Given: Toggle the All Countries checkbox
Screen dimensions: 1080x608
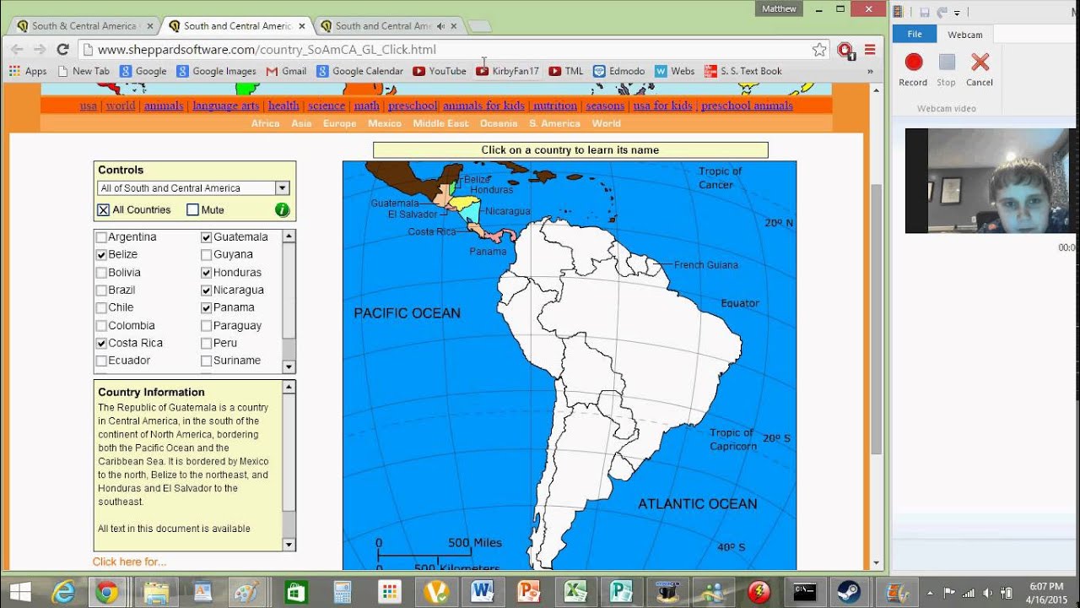Looking at the screenshot, I should tap(103, 209).
